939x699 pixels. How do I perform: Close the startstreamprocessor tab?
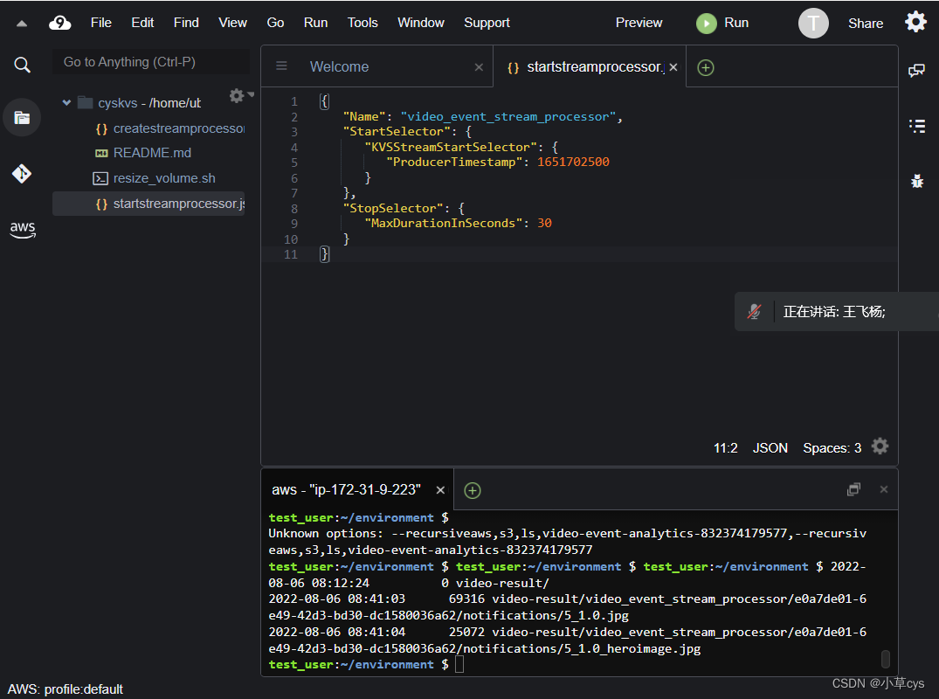click(673, 67)
